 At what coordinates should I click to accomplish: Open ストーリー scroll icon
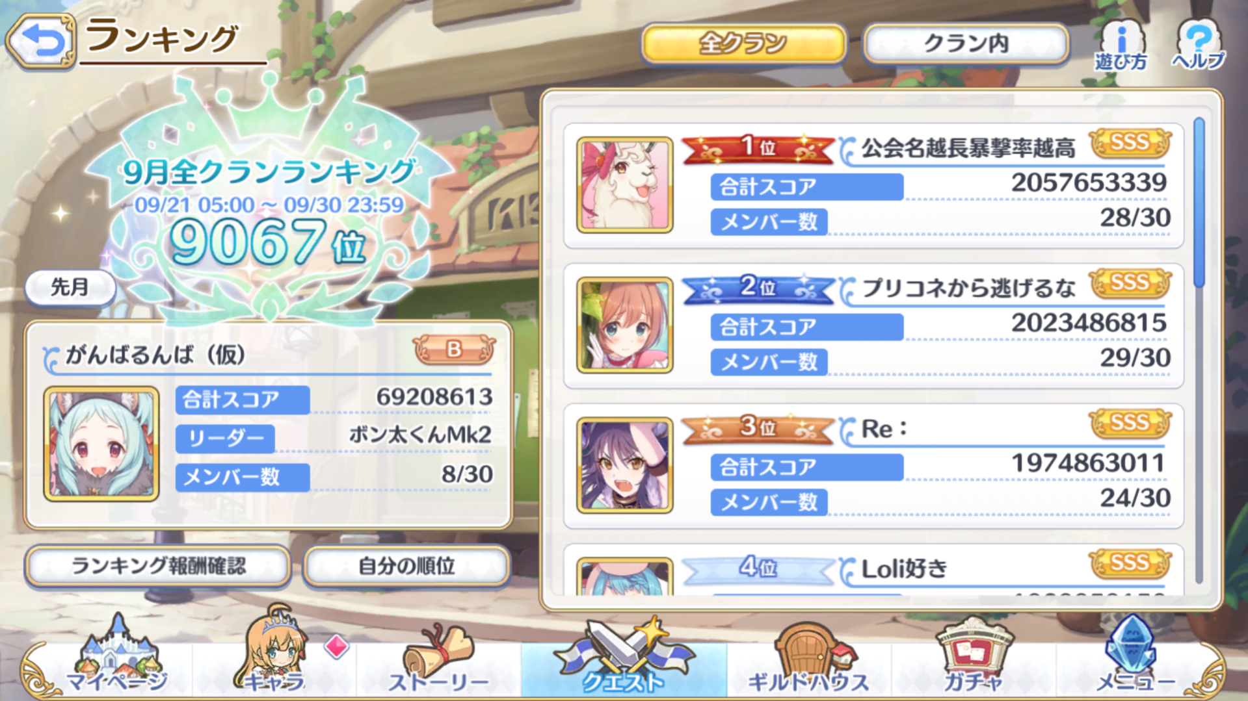pyautogui.click(x=438, y=657)
